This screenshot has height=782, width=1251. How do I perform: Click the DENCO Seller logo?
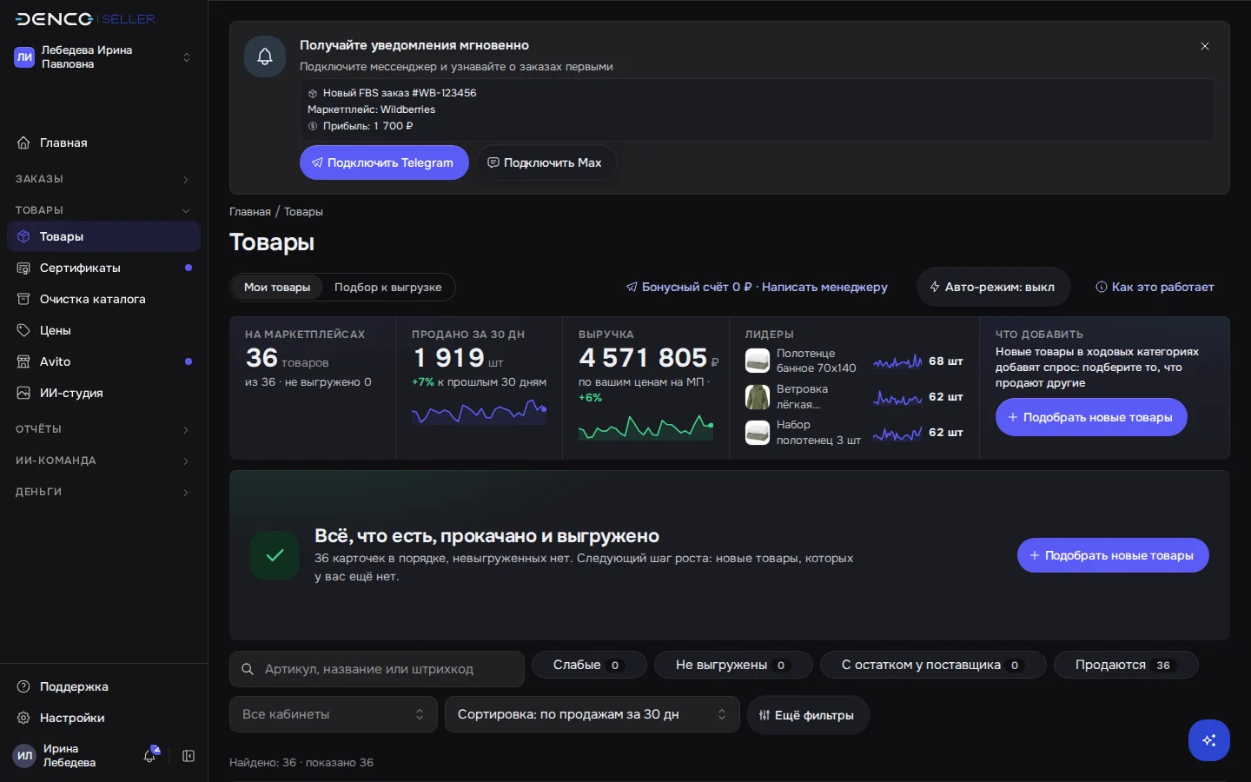85,19
